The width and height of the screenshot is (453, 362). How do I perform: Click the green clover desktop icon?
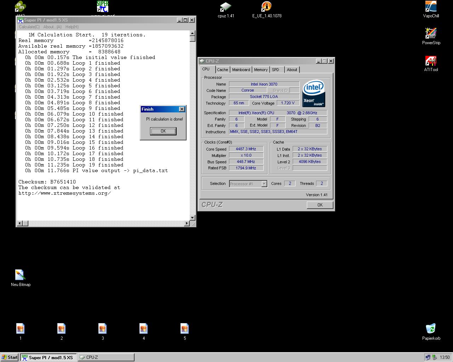click(x=21, y=7)
